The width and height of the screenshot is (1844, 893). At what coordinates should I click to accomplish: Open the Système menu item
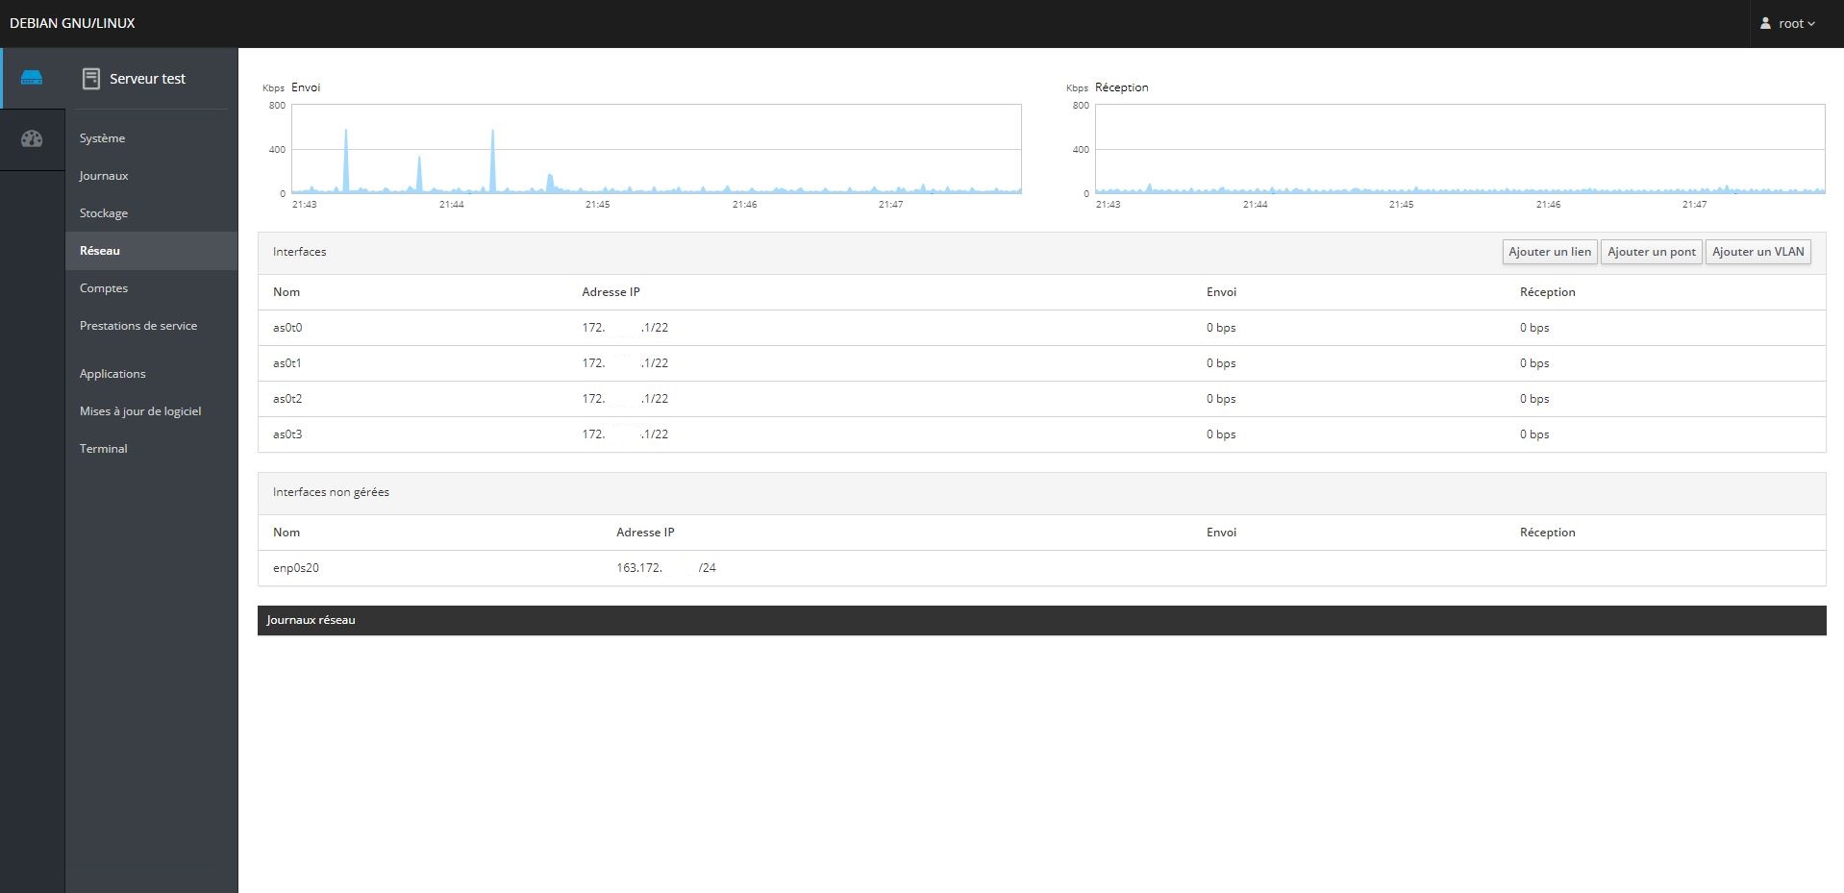click(103, 138)
